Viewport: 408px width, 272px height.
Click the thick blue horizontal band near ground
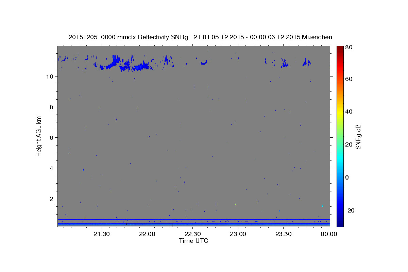pyautogui.click(x=194, y=220)
